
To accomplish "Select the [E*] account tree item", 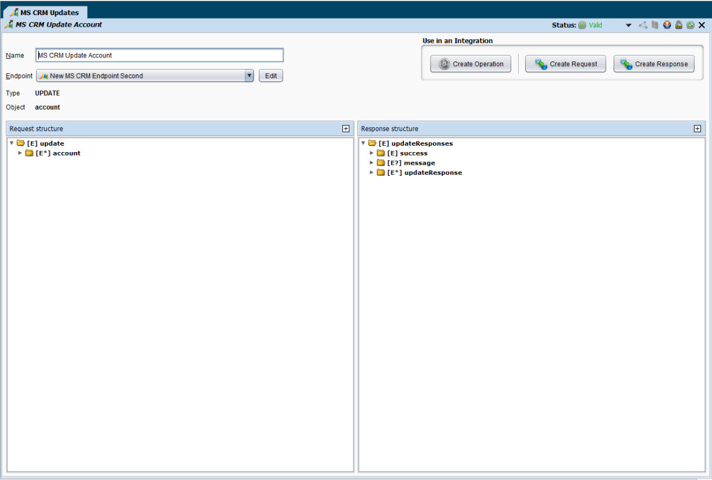I will [x=58, y=153].
